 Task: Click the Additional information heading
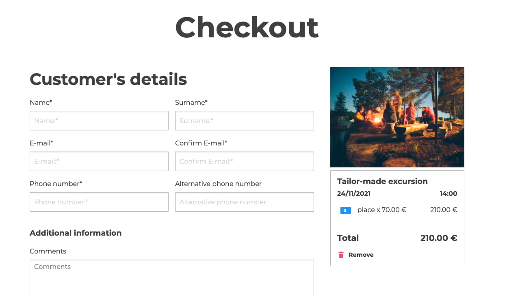[x=76, y=233]
